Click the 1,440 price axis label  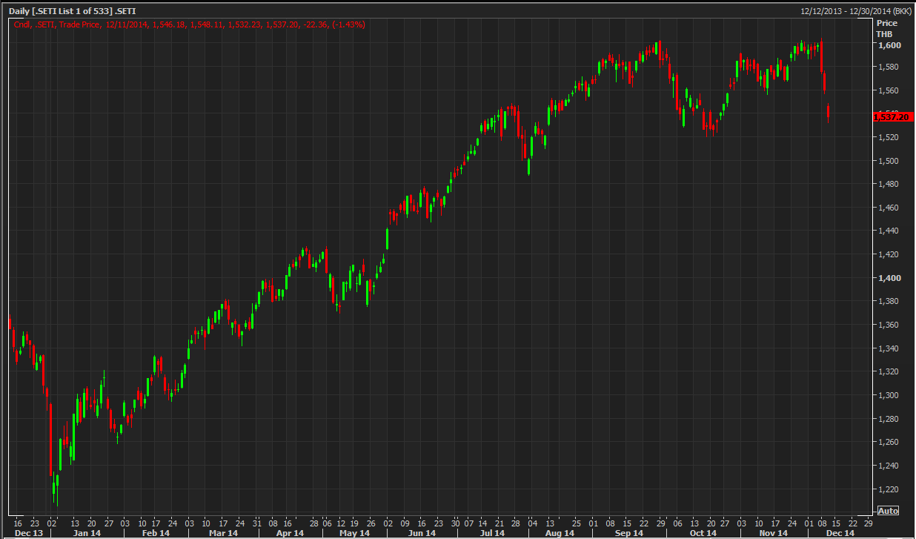[889, 231]
